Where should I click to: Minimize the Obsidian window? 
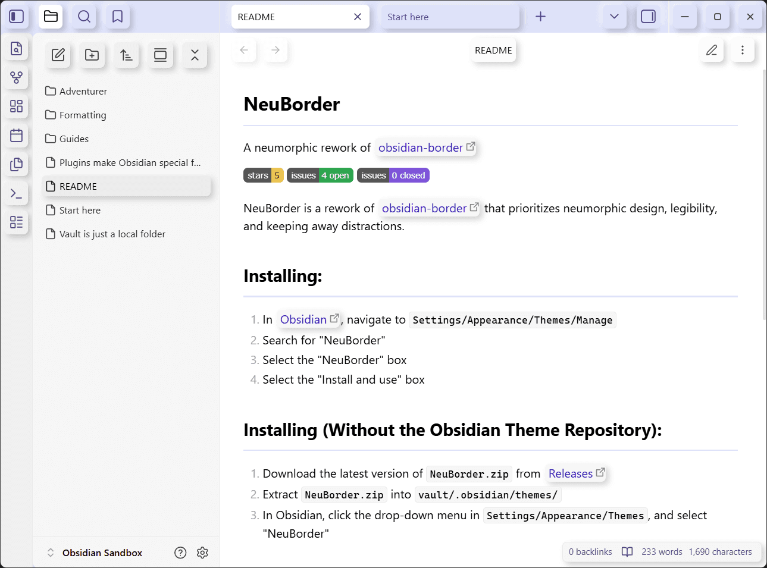685,17
